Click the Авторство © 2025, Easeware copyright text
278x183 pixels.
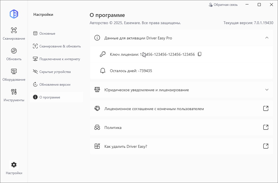pos(135,23)
